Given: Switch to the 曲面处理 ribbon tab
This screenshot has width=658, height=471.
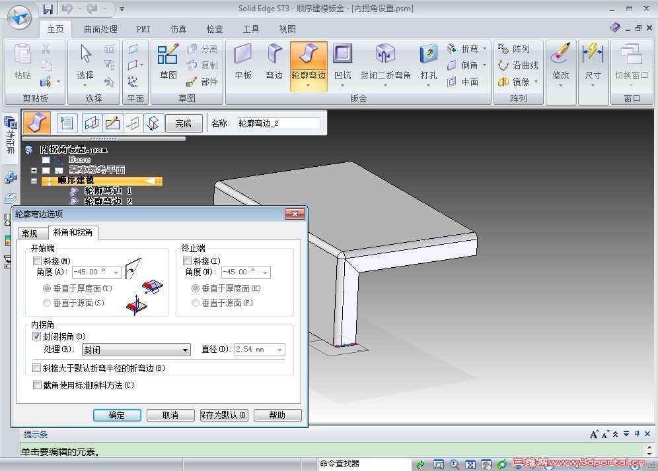Looking at the screenshot, I should tap(100, 29).
